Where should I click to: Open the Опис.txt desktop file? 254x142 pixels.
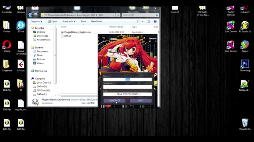tap(175, 9)
